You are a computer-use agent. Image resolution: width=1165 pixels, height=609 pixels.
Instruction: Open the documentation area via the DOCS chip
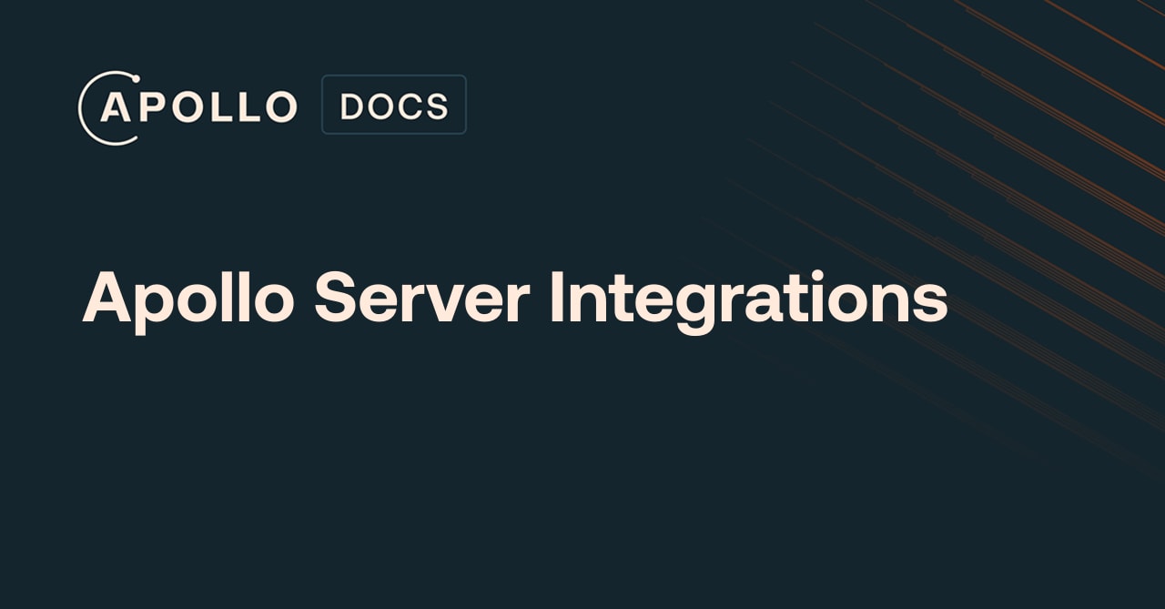pyautogui.click(x=393, y=104)
